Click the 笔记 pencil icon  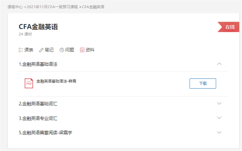pyautogui.click(x=41, y=50)
